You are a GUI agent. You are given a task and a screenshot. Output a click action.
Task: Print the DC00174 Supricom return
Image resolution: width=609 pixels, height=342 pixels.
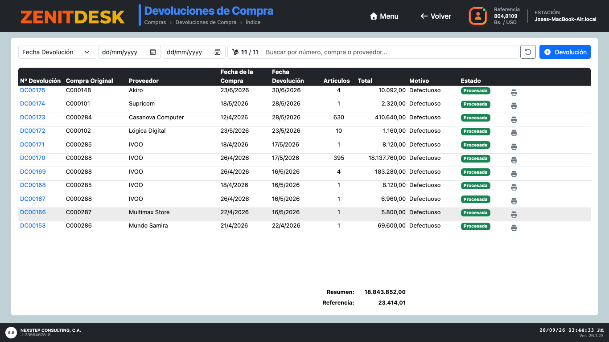coord(514,106)
